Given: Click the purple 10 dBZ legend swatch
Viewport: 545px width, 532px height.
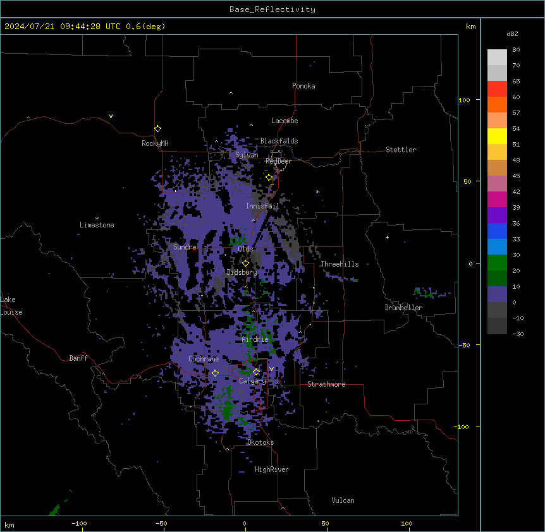Looking at the screenshot, I should [x=497, y=294].
